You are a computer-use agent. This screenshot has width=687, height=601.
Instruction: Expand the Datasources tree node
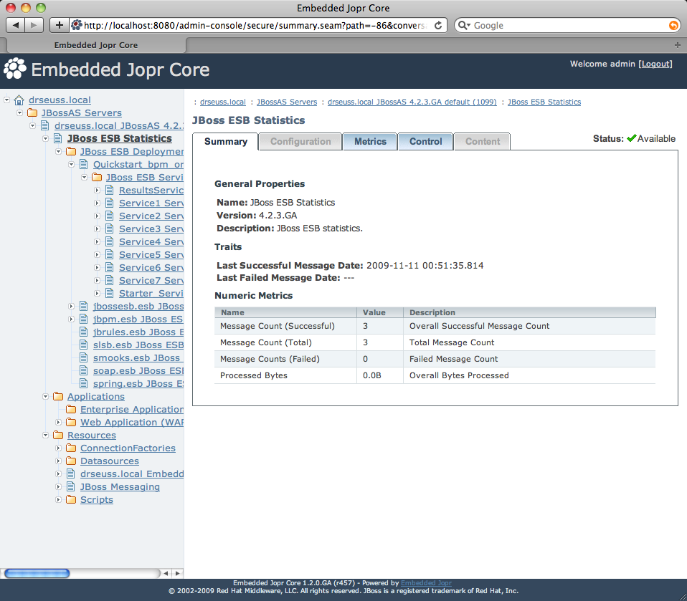(58, 461)
